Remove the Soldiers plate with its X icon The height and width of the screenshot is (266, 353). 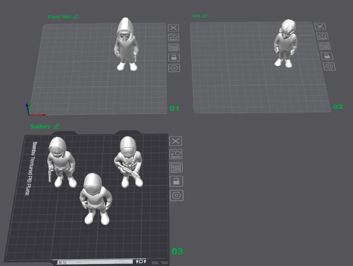pos(175,141)
